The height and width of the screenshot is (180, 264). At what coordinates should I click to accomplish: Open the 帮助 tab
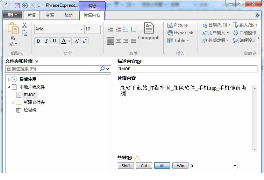[x=68, y=15]
